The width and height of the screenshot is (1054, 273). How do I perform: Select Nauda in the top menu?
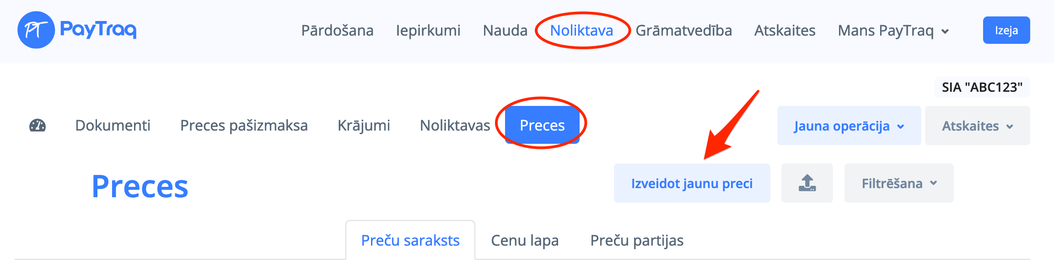click(x=505, y=31)
